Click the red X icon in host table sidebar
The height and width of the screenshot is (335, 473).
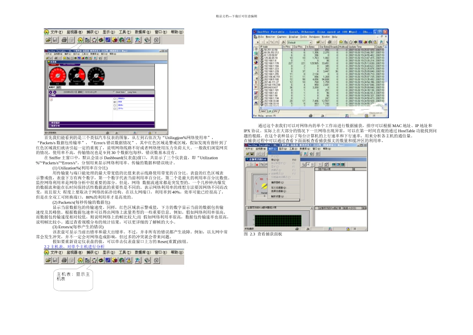point(256,87)
